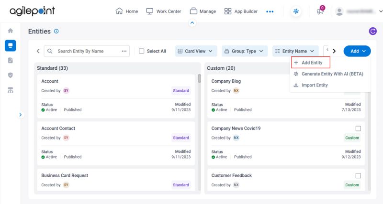Click the NX avatar on Company Blog card
Viewport: 383px width, 204px height.
(236, 91)
